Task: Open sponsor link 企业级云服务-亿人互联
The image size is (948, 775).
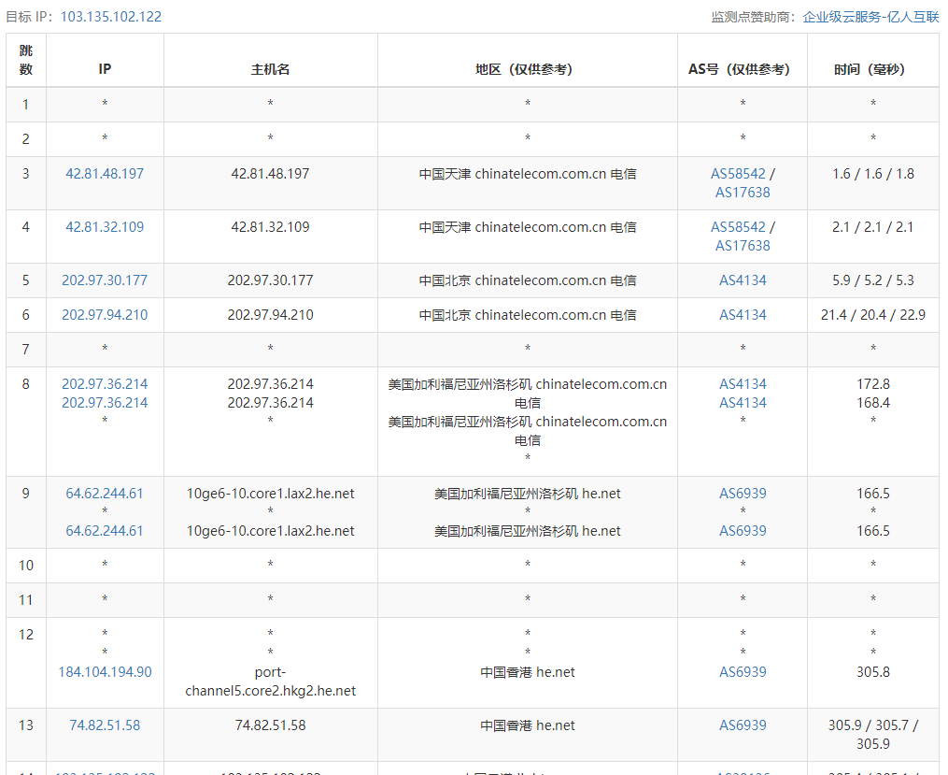Action: [870, 16]
